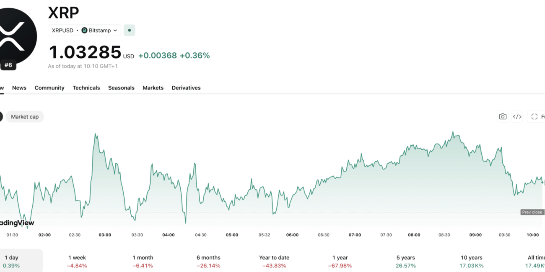Switch to the Community tab

click(49, 88)
